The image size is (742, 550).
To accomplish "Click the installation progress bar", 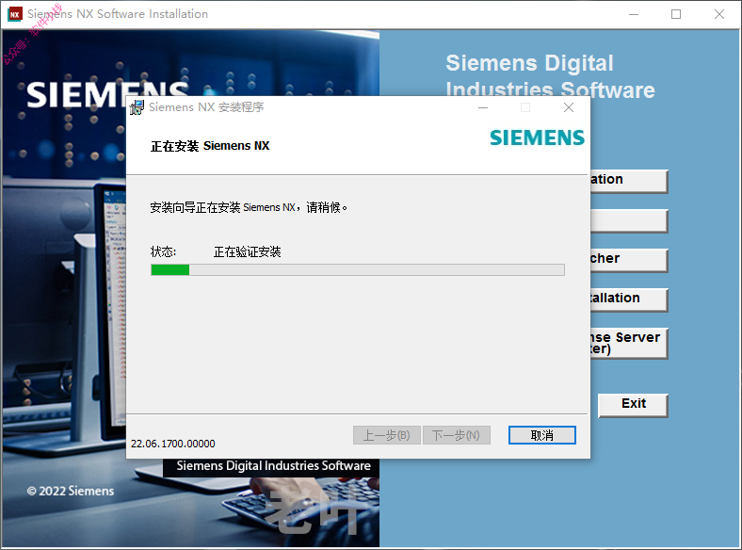I will (x=357, y=269).
